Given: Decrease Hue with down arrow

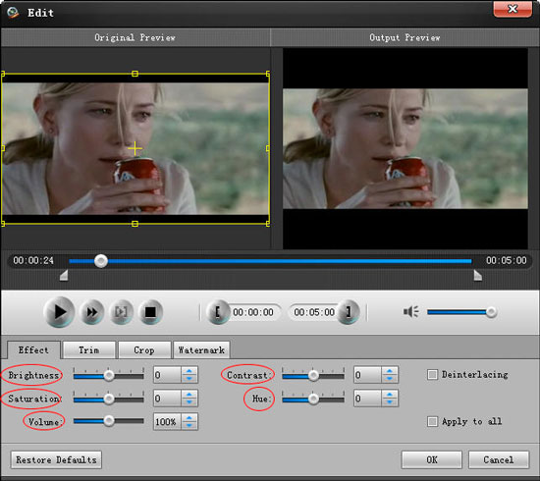Looking at the screenshot, I should 390,402.
